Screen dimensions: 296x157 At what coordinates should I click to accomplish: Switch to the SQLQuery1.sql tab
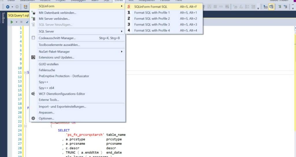18,16
